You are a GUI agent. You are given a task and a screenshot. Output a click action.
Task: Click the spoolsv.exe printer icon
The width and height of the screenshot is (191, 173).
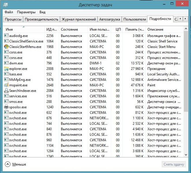coord(6,107)
